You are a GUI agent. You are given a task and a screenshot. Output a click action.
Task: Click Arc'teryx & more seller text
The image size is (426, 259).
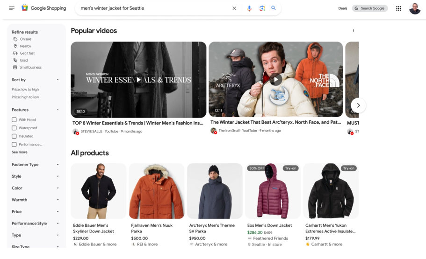211,245
